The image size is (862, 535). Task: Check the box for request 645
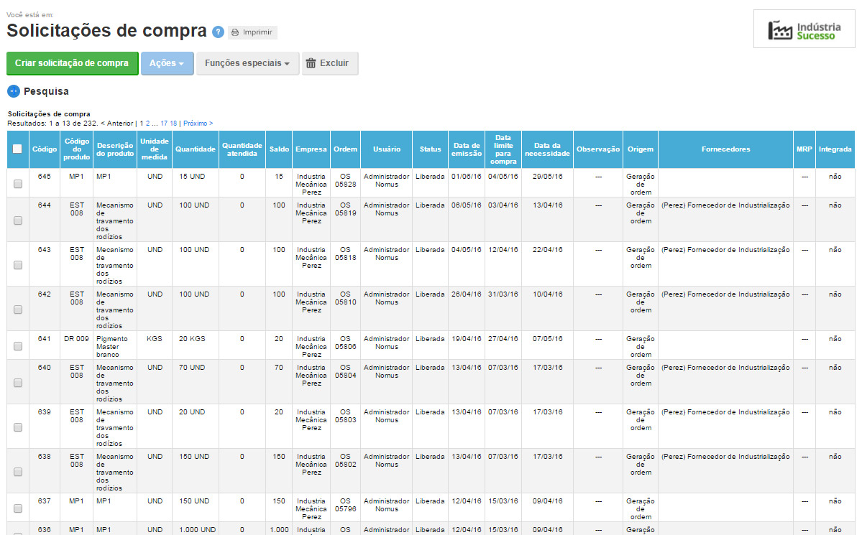[x=18, y=184]
